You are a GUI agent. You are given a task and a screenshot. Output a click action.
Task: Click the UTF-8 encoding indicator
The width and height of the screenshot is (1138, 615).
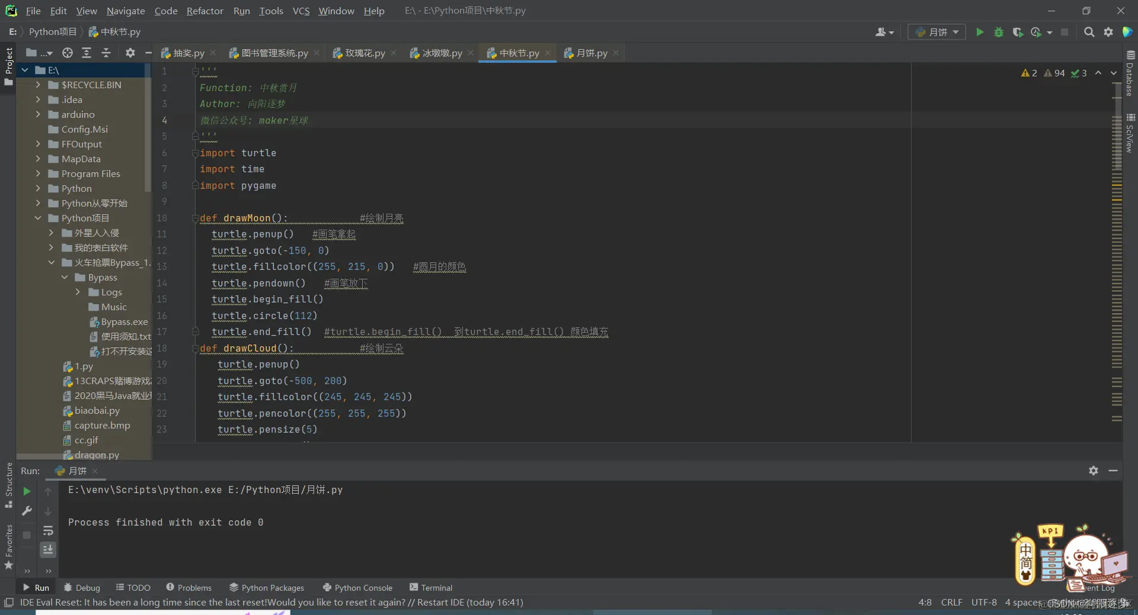984,603
